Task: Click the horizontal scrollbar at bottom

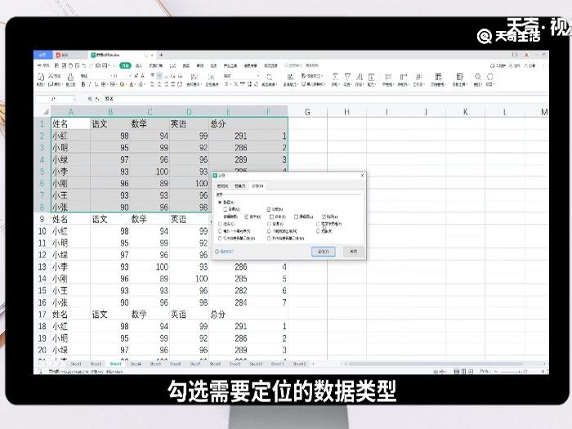Action: coord(436,364)
